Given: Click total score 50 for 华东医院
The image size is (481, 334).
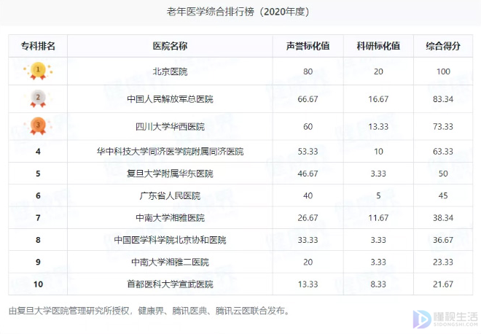Looking at the screenshot, I should [x=443, y=174].
